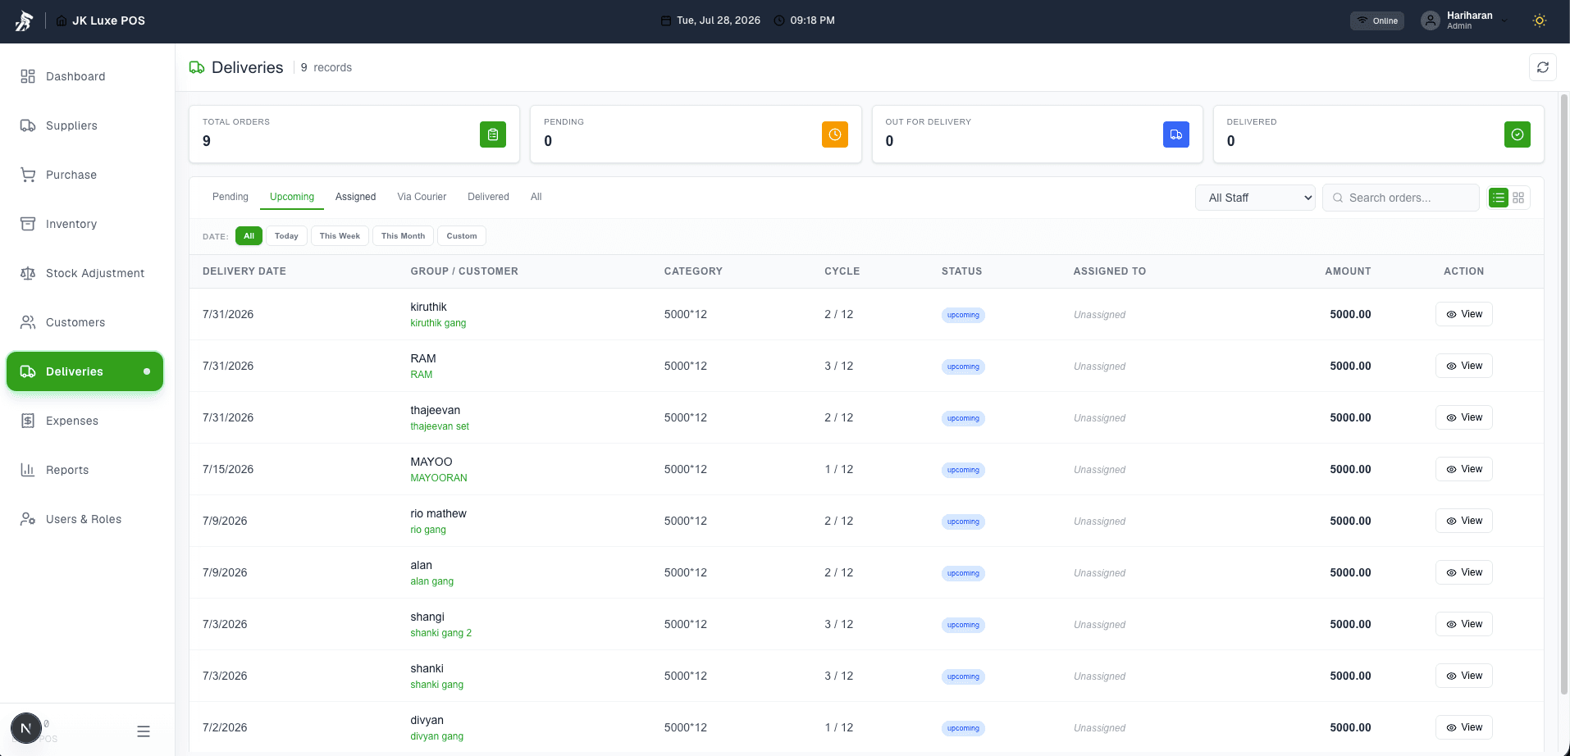1570x756 pixels.
Task: Select the Upcoming tab
Action: coord(292,197)
